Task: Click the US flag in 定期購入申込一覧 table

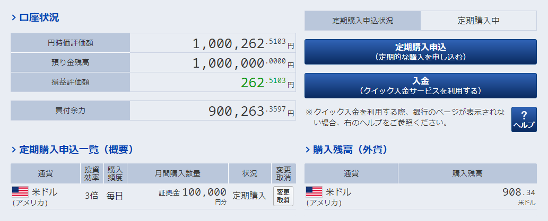Action: point(20,192)
